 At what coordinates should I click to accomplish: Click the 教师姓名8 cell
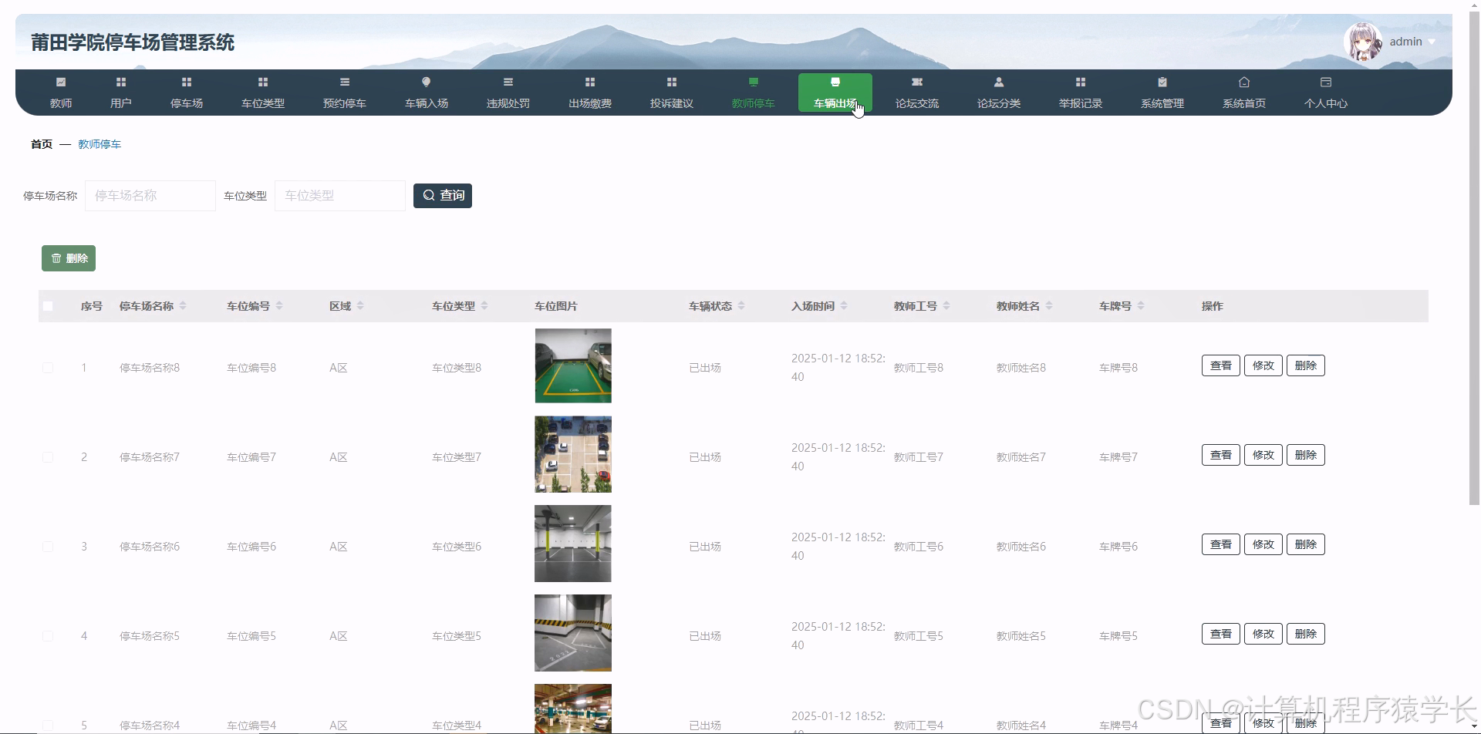(x=1021, y=368)
